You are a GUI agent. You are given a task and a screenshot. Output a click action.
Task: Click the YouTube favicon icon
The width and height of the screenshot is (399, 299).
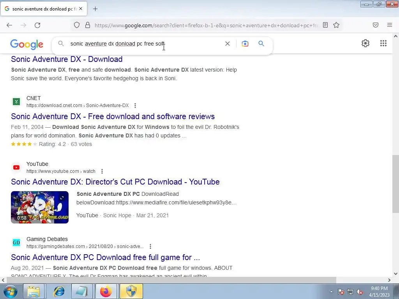16,167
